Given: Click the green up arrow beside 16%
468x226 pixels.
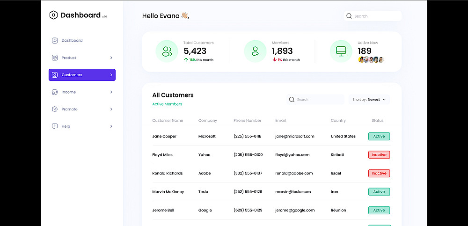Looking at the screenshot, I should point(186,60).
